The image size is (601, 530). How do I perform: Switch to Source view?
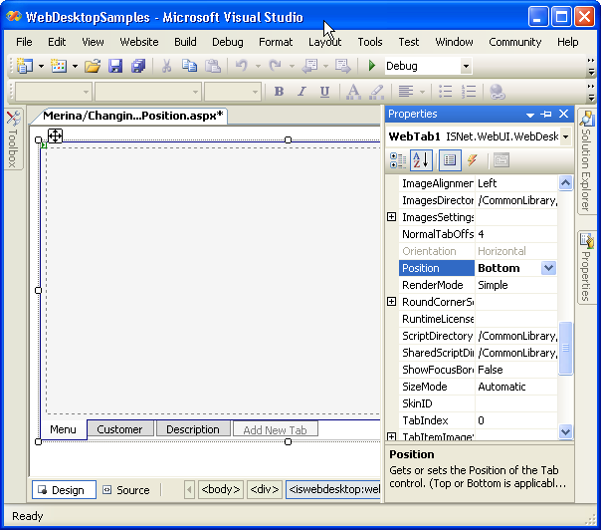pyautogui.click(x=125, y=490)
